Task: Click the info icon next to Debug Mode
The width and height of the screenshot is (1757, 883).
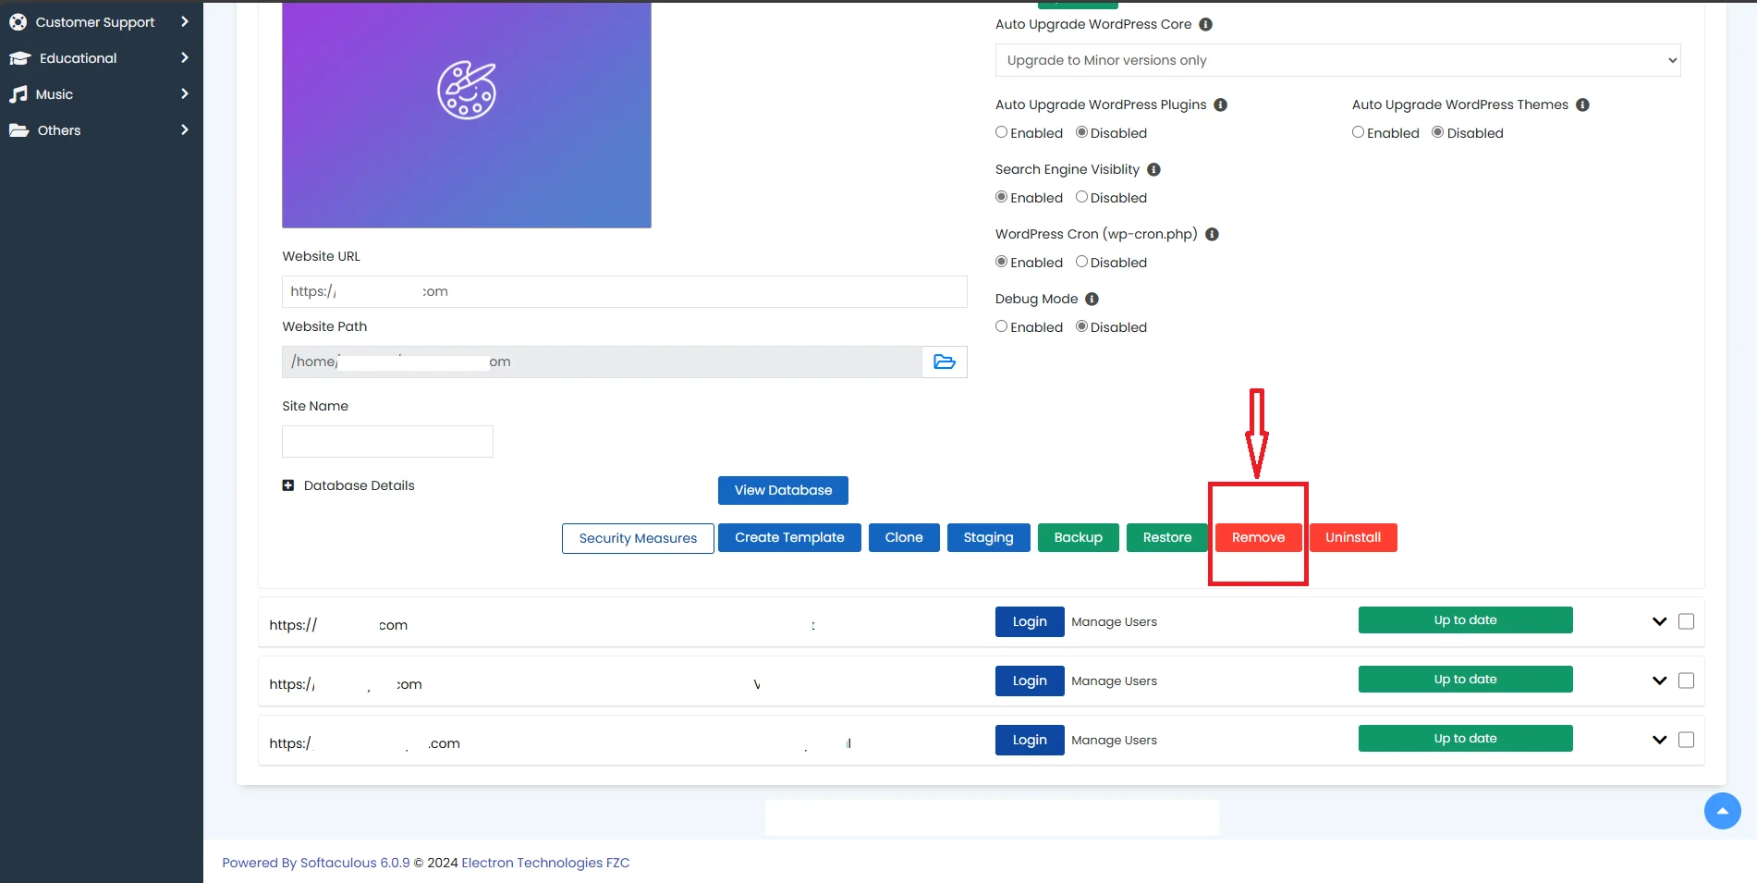Action: pyautogui.click(x=1092, y=299)
